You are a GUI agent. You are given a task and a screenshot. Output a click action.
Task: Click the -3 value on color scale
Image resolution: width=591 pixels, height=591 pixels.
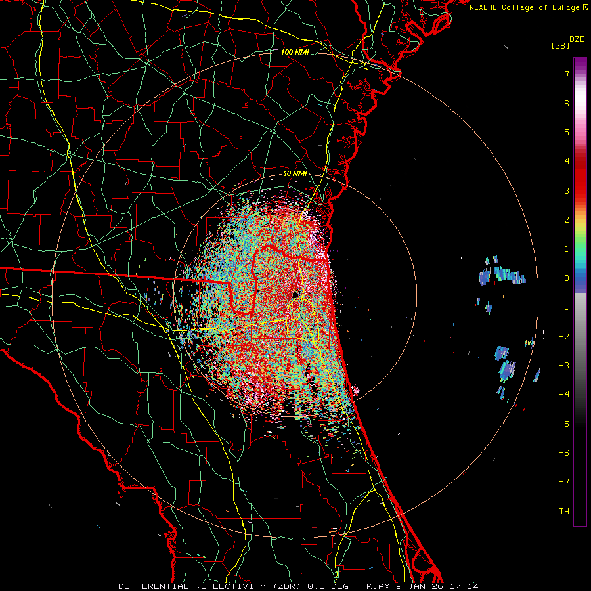[564, 366]
